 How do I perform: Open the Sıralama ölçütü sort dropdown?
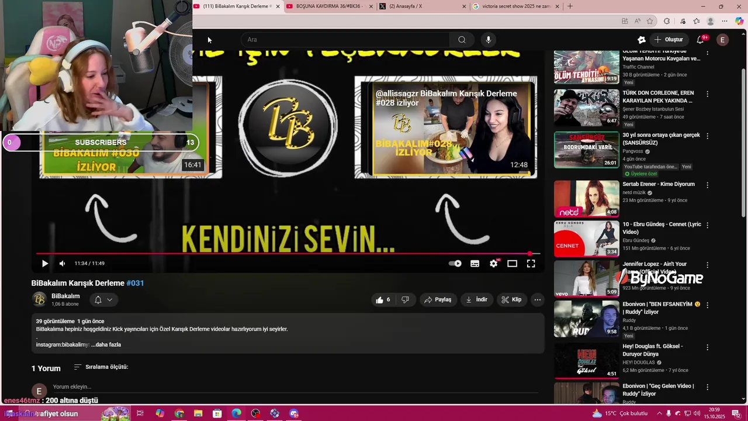point(101,367)
